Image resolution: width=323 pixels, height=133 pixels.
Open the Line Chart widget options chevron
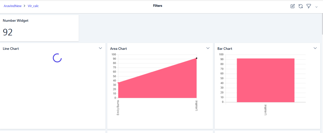tap(100, 48)
